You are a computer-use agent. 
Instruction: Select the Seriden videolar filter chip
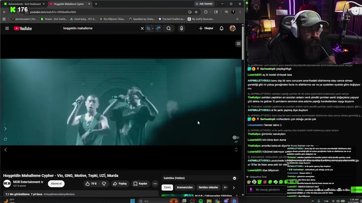[208, 187]
